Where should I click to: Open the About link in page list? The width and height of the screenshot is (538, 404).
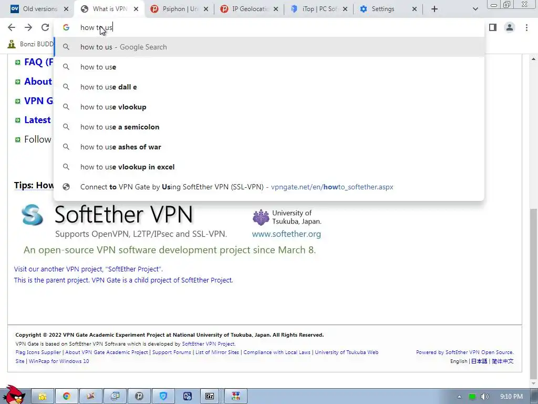tap(38, 82)
